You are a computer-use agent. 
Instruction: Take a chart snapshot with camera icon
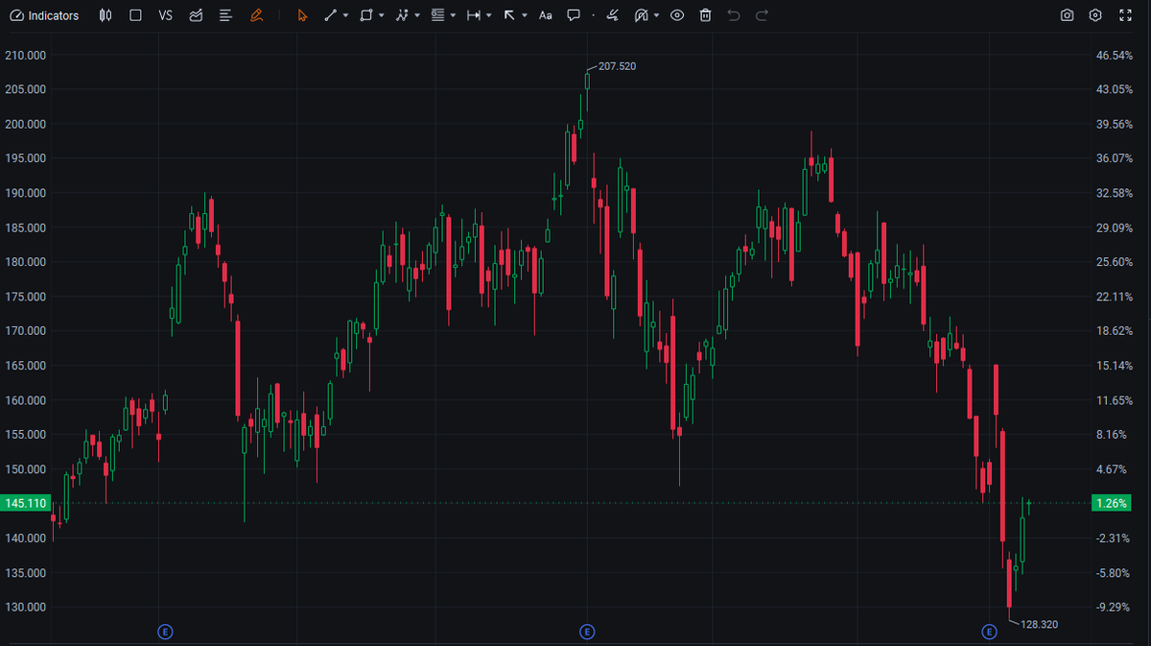pos(1068,15)
